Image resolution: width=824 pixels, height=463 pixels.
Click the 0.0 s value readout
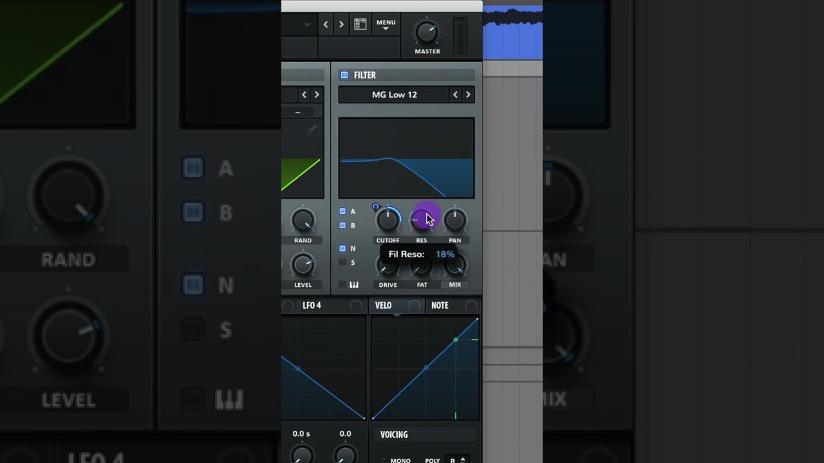[301, 434]
